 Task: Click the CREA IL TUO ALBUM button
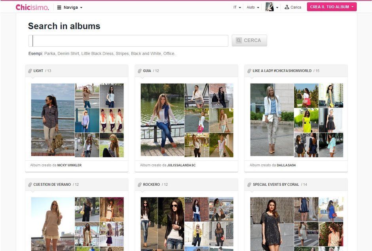pos(332,7)
